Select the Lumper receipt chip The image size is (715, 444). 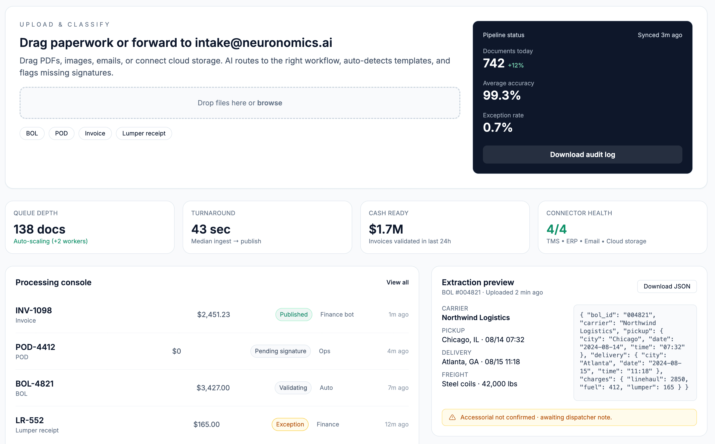[x=144, y=133]
